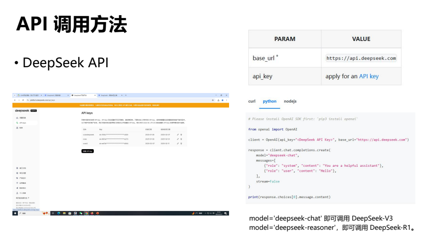425x239 pixels.
Task: Open the browser profile avatar icon
Action: [x=223, y=100]
